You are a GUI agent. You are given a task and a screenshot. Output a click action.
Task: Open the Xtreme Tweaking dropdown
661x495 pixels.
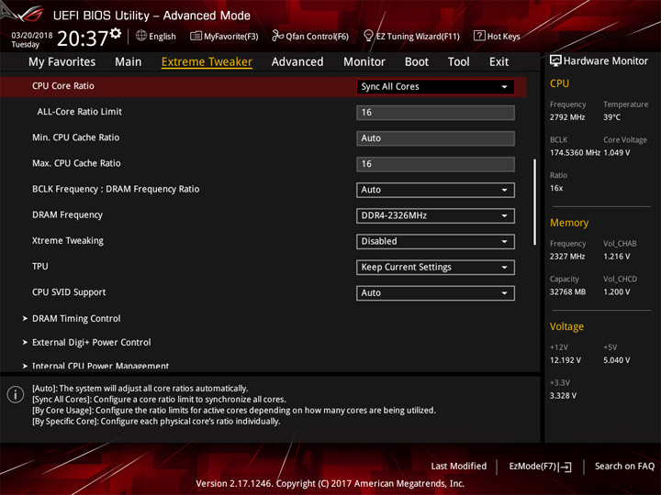click(x=435, y=242)
